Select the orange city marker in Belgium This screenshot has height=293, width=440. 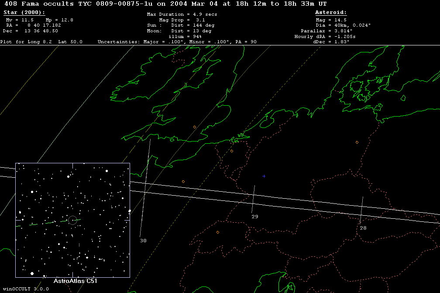232,151
